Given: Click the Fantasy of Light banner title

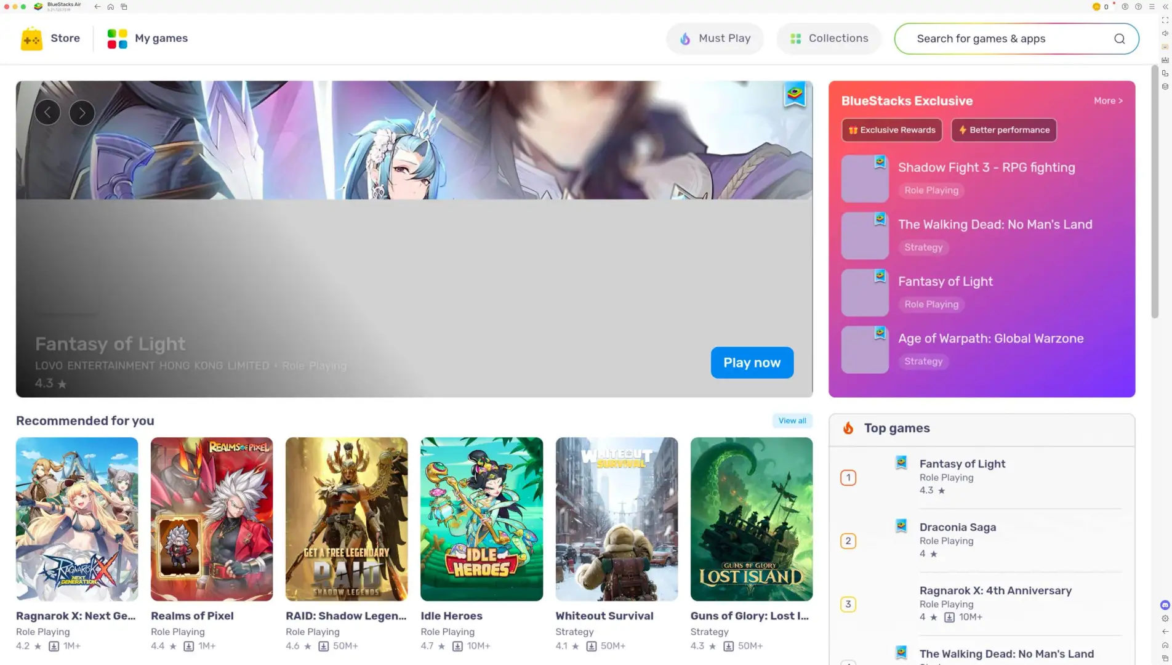Looking at the screenshot, I should (x=110, y=344).
